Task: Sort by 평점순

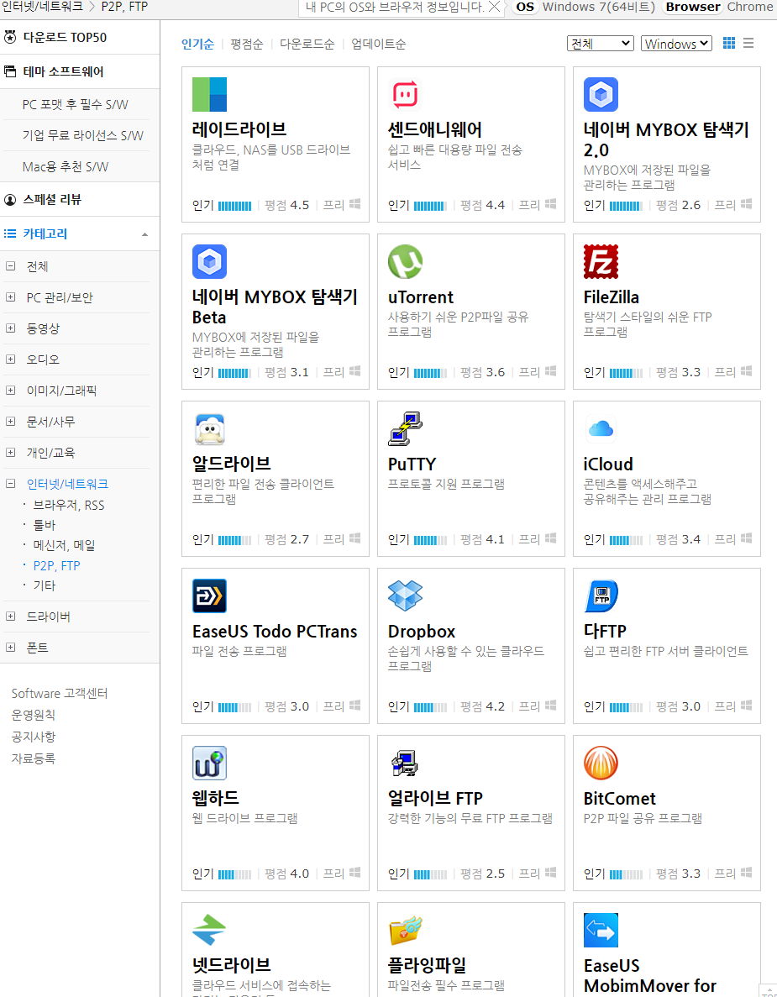Action: pos(247,44)
